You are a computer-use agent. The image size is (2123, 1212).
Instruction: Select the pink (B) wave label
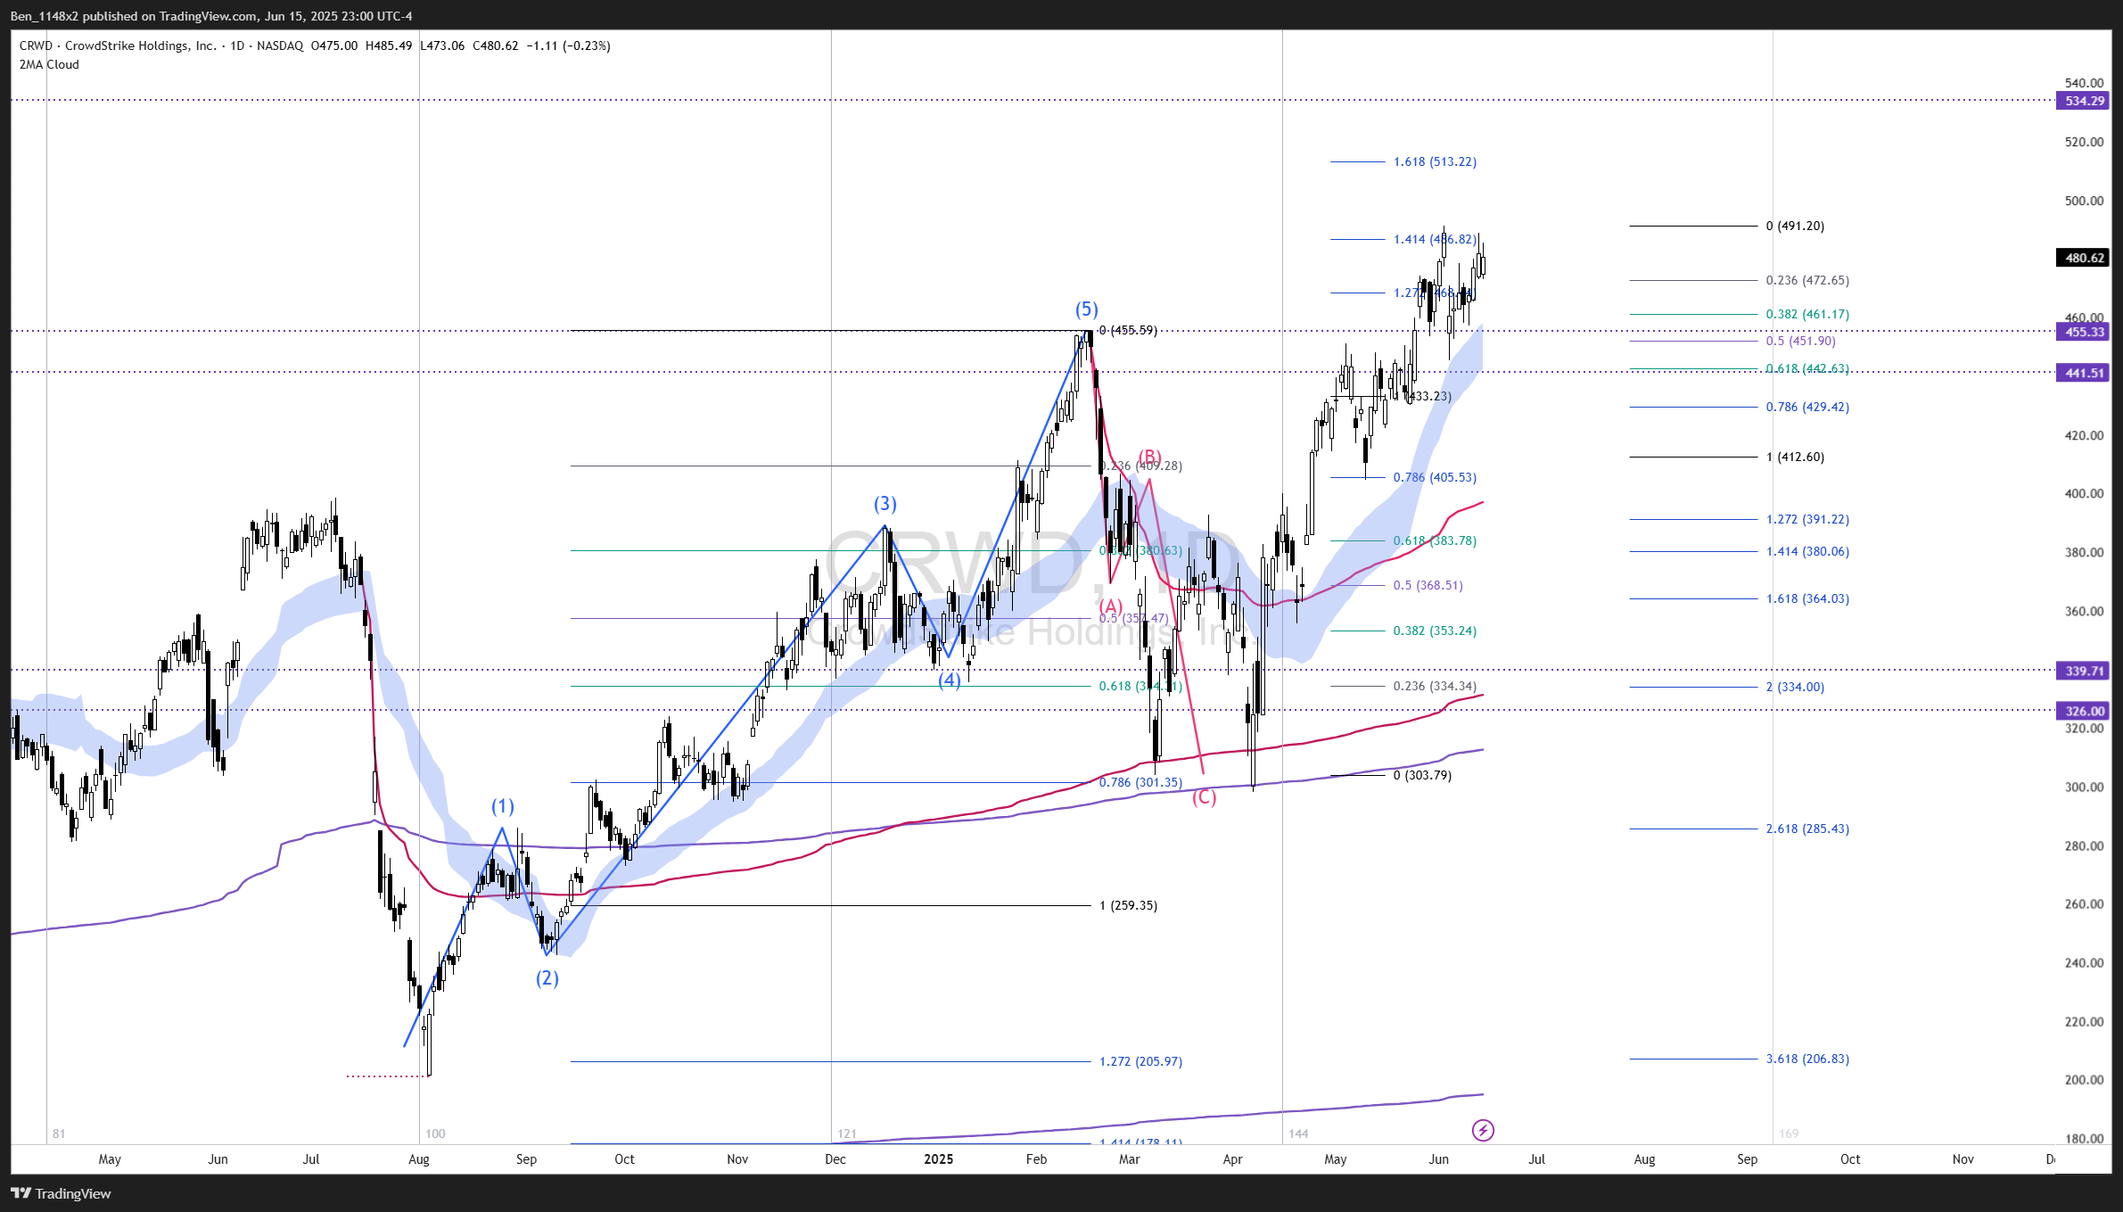click(x=1149, y=457)
